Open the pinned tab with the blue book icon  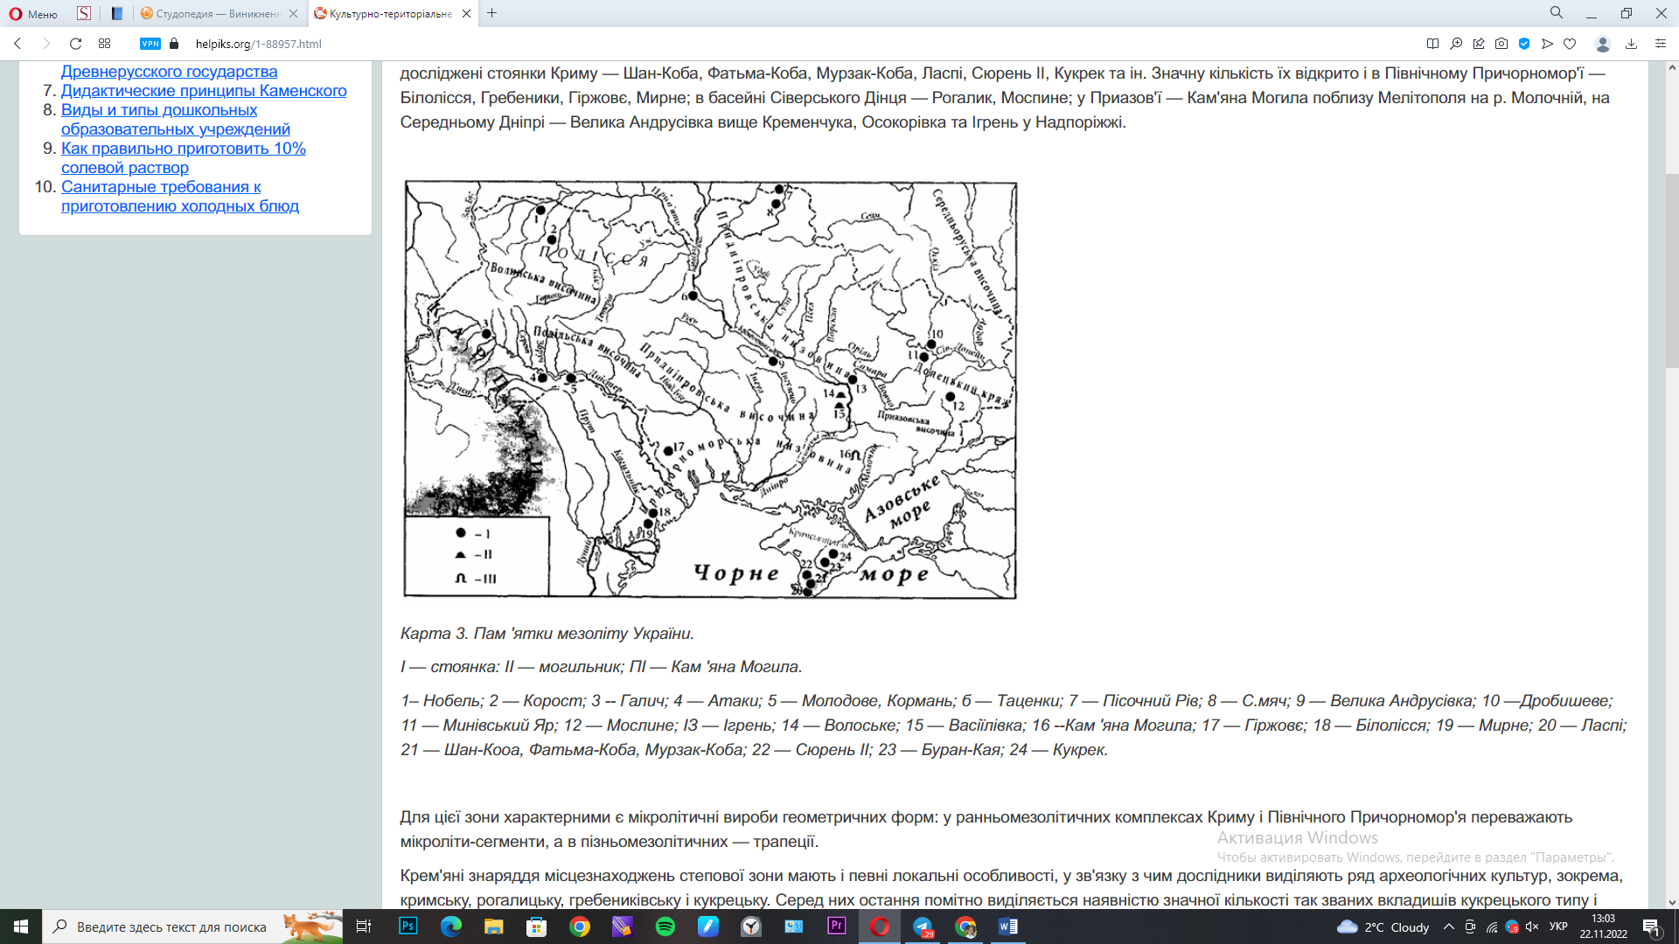116,13
